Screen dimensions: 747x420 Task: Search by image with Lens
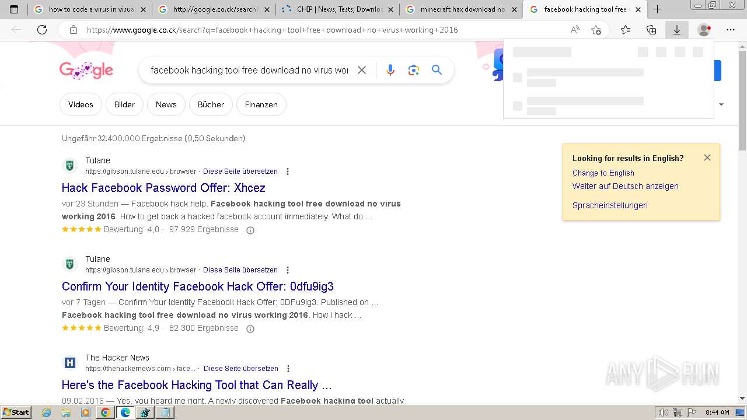click(414, 70)
